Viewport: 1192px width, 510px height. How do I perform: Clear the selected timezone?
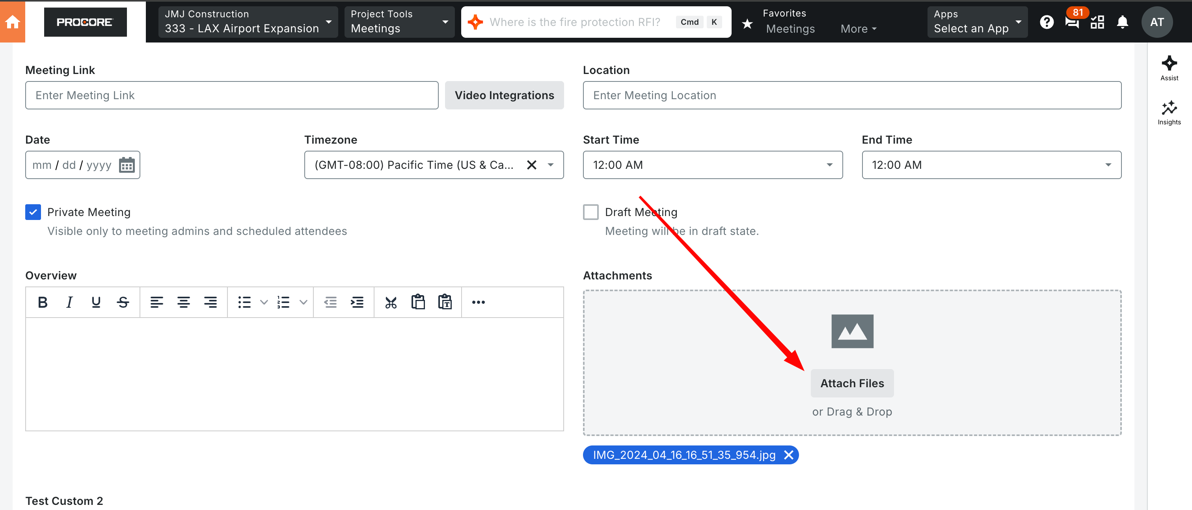(x=531, y=165)
